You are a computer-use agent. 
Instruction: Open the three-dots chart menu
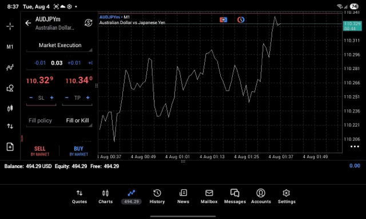[355, 146]
